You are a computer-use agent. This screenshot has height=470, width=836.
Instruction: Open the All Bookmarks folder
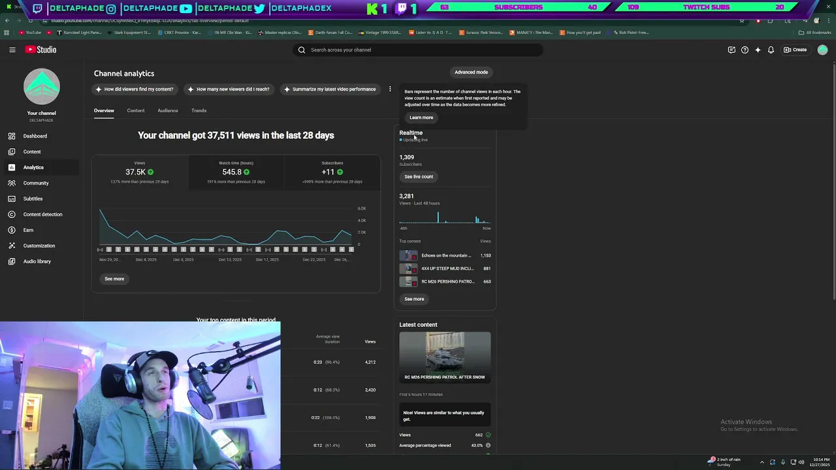[815, 33]
